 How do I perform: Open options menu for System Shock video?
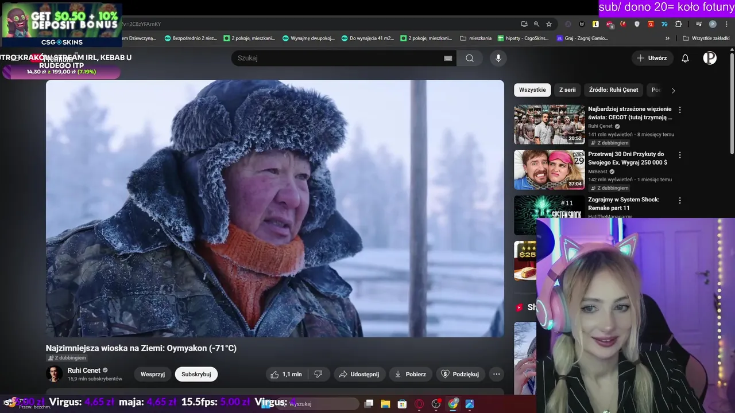pos(680,200)
